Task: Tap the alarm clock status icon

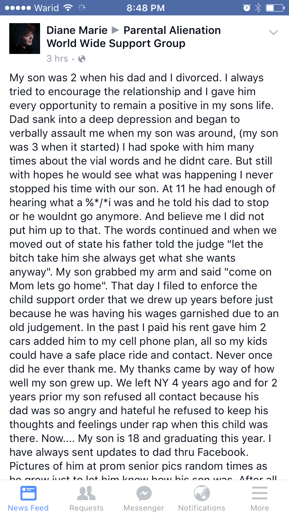Action: [247, 8]
